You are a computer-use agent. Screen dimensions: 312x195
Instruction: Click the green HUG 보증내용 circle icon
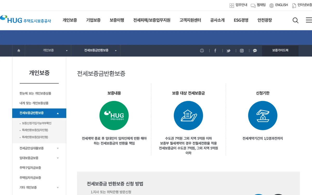pyautogui.click(x=114, y=115)
